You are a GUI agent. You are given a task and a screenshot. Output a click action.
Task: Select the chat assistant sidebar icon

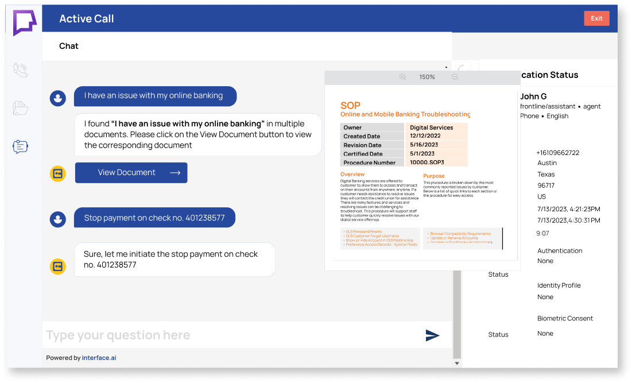(21, 146)
